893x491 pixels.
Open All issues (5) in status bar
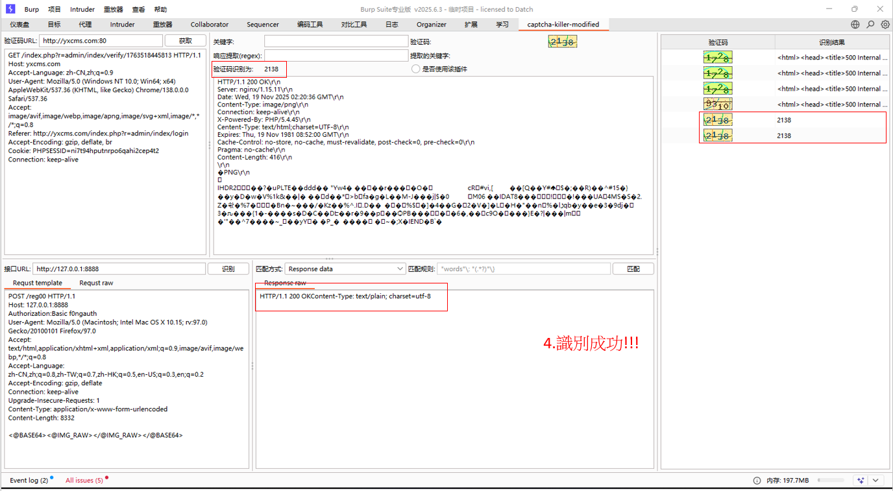coord(84,481)
